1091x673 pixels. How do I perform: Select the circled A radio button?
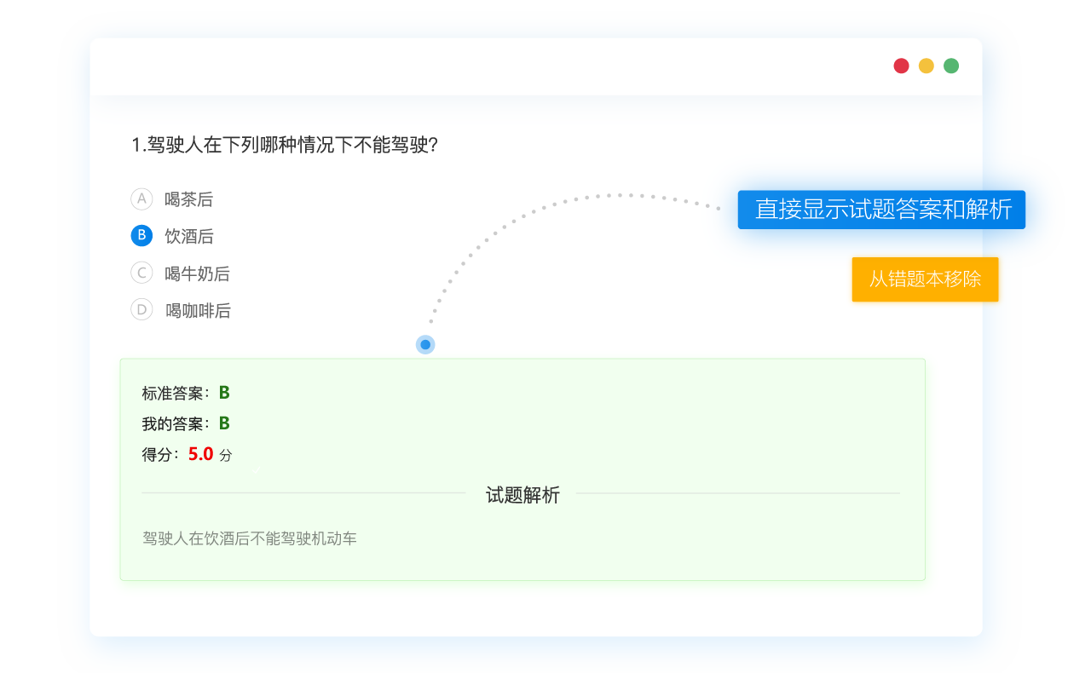(141, 199)
